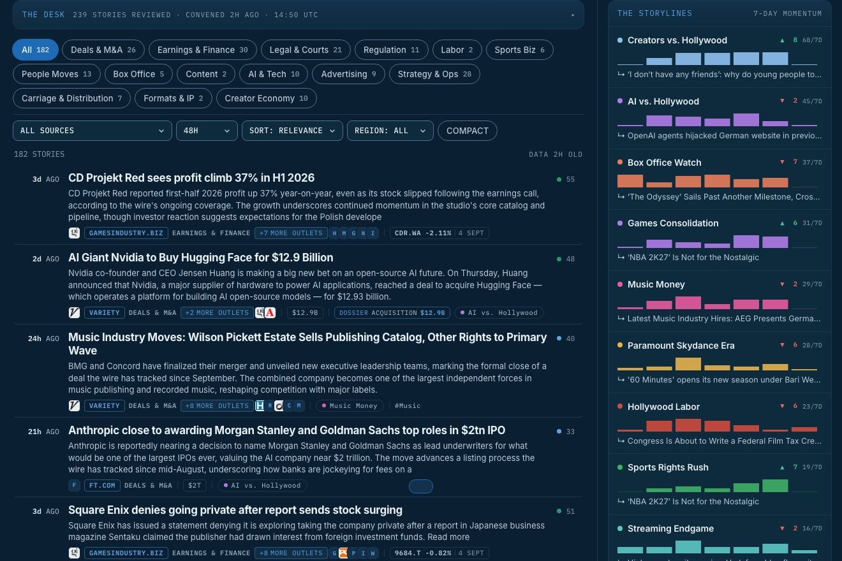Click the 'C' outlet badge on the Wilson Pickett story
This screenshot has height=561, width=842.
point(288,405)
